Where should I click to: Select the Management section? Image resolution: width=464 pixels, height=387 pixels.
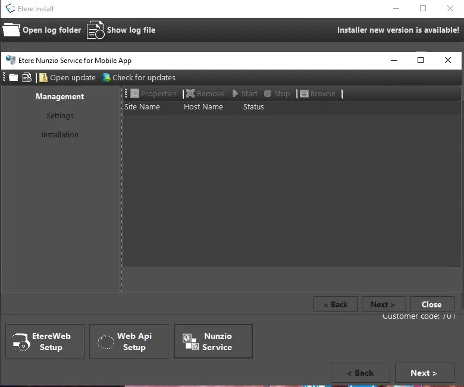[x=59, y=97]
